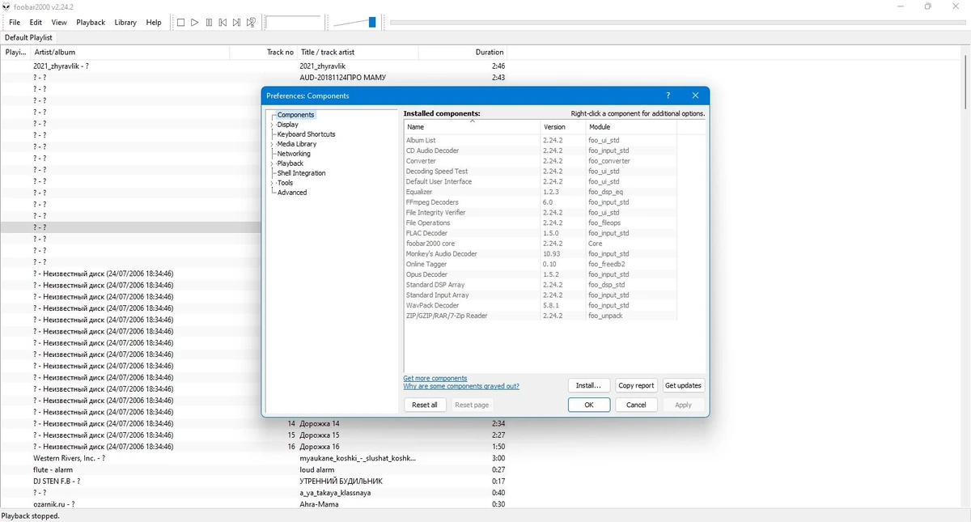Select the Online Tagger component row
The width and height of the screenshot is (971, 522).
[x=540, y=264]
